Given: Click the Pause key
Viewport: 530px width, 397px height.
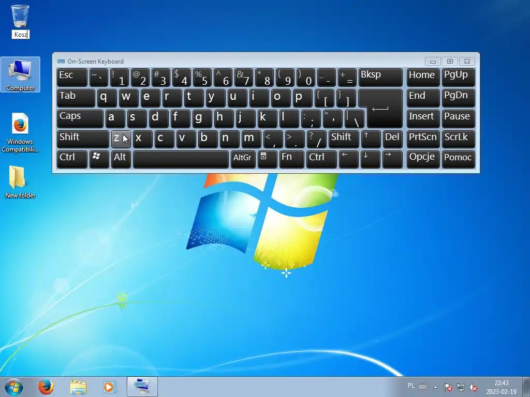Looking at the screenshot, I should 459,118.
